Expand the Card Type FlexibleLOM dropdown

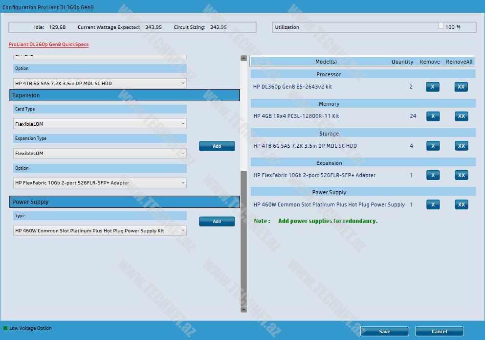100,124
